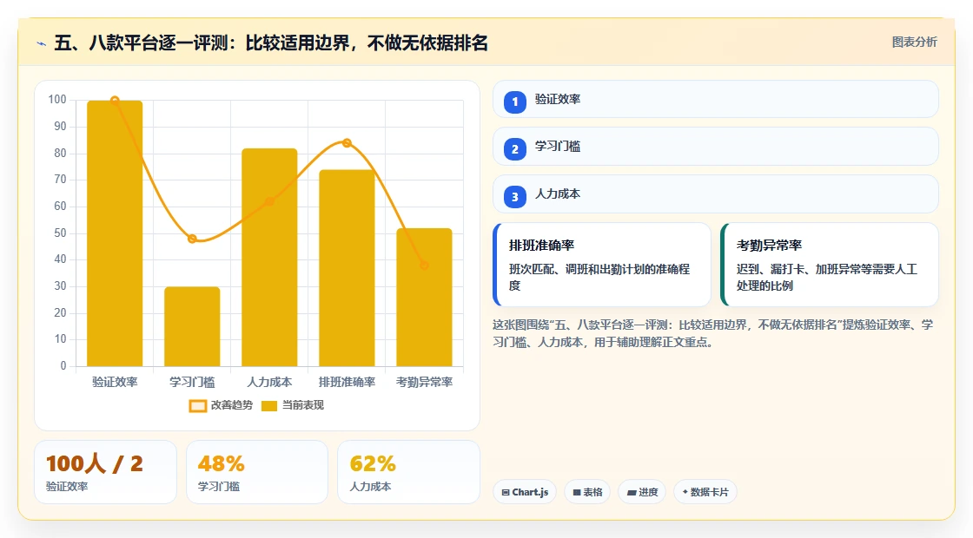973x538 pixels.
Task: Click the number 2 badge for 学习门槛
Action: point(514,148)
